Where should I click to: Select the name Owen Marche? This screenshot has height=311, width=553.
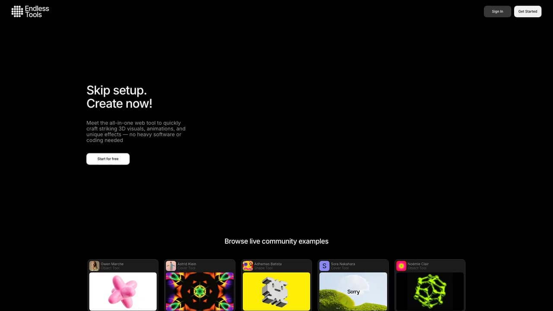coord(112,264)
